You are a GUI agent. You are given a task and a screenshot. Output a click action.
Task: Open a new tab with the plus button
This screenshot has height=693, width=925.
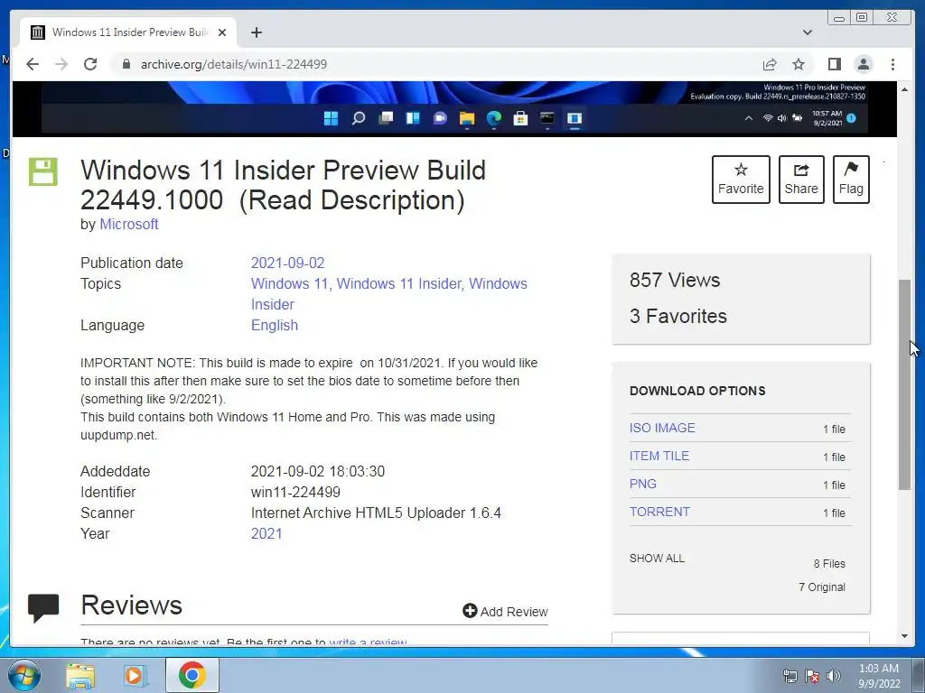[x=256, y=32]
